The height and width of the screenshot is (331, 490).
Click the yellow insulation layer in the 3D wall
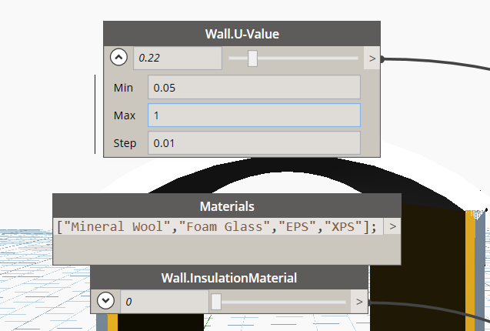470,269
